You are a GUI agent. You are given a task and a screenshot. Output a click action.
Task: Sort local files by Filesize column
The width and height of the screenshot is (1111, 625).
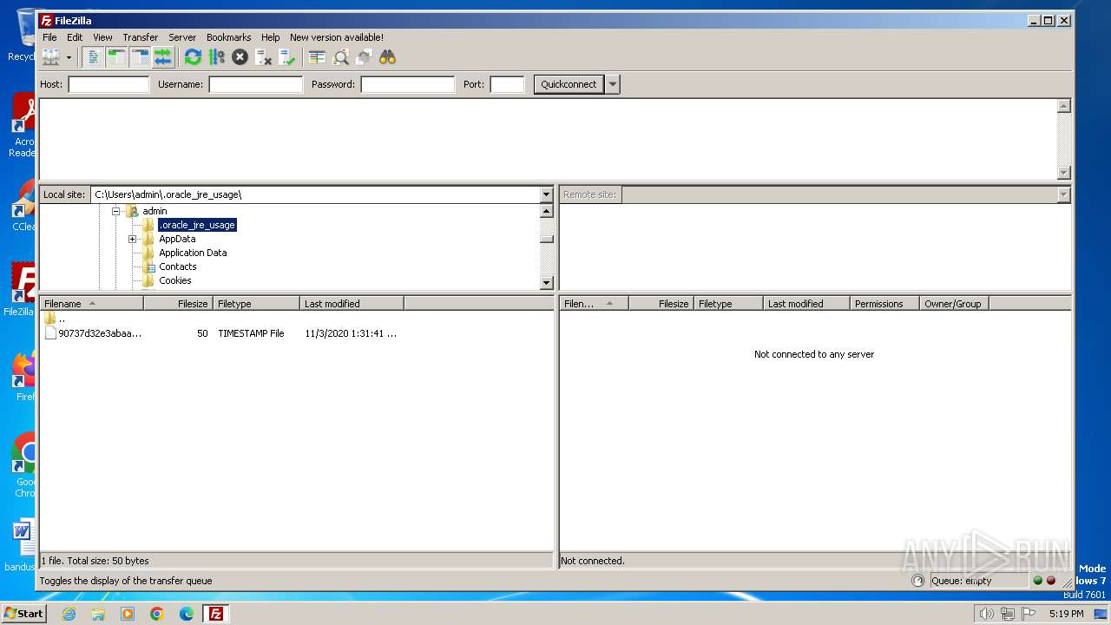pyautogui.click(x=178, y=304)
